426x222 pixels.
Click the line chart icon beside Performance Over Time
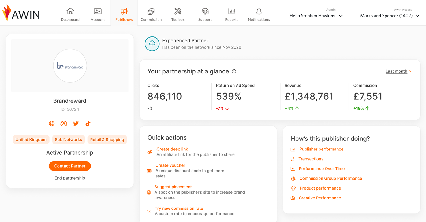pos(293,169)
